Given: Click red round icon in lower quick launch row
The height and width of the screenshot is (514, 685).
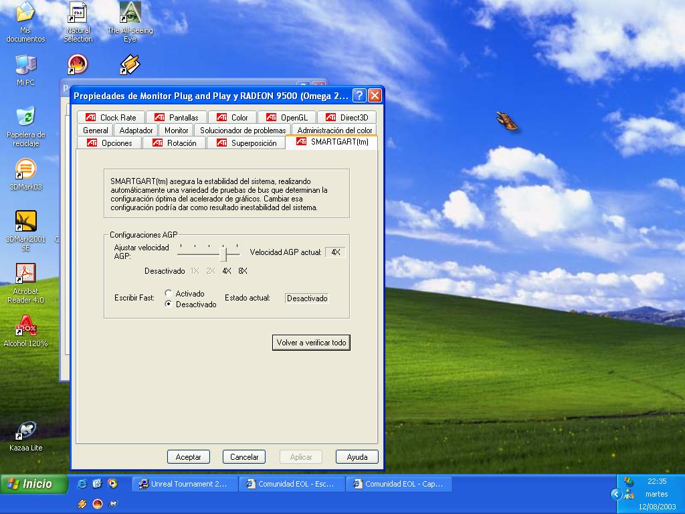Looking at the screenshot, I should point(97,503).
